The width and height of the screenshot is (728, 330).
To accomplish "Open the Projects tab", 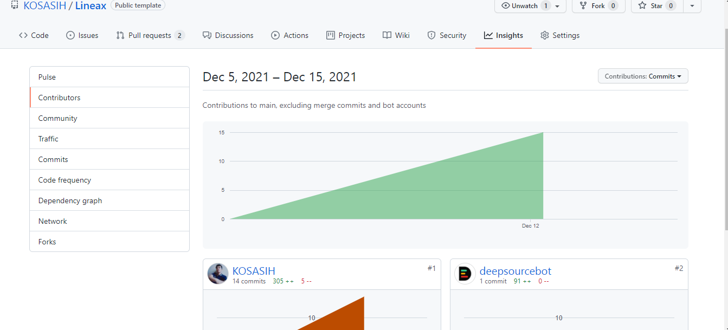I will tap(346, 35).
